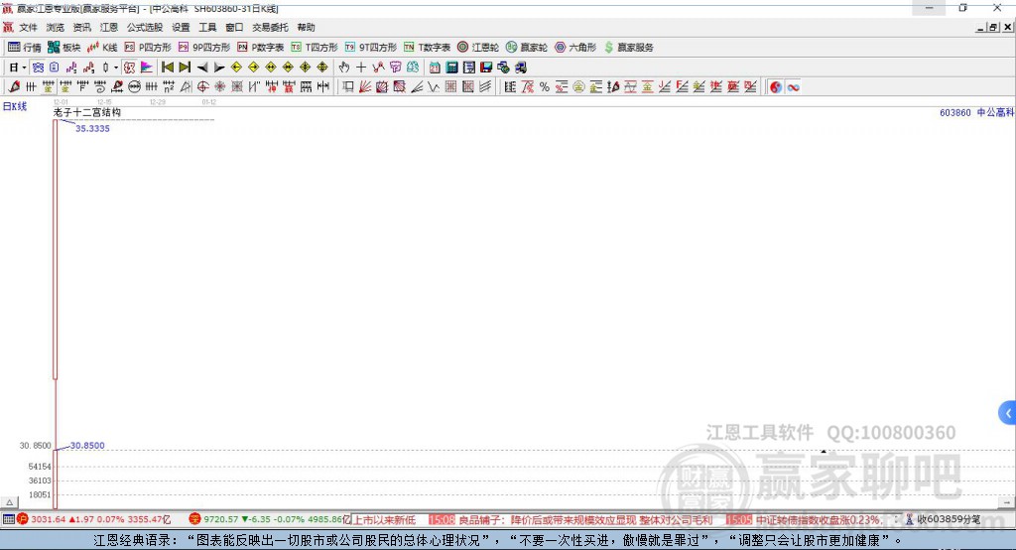Screen dimensions: 1016x550
Task: Open 赢家服务 with the dollar icon
Action: tap(628, 48)
